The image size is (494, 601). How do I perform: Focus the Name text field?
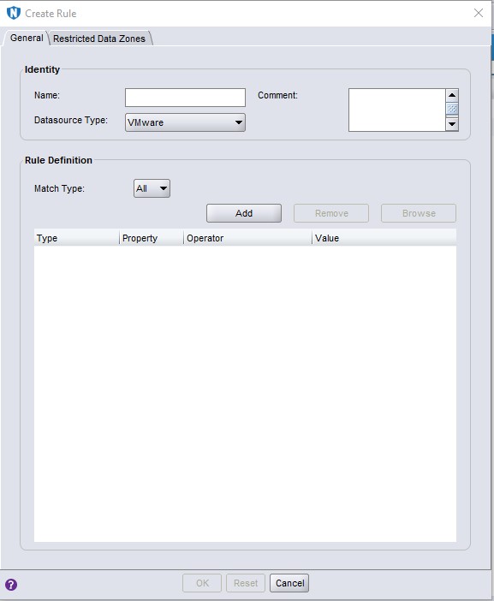pyautogui.click(x=185, y=98)
